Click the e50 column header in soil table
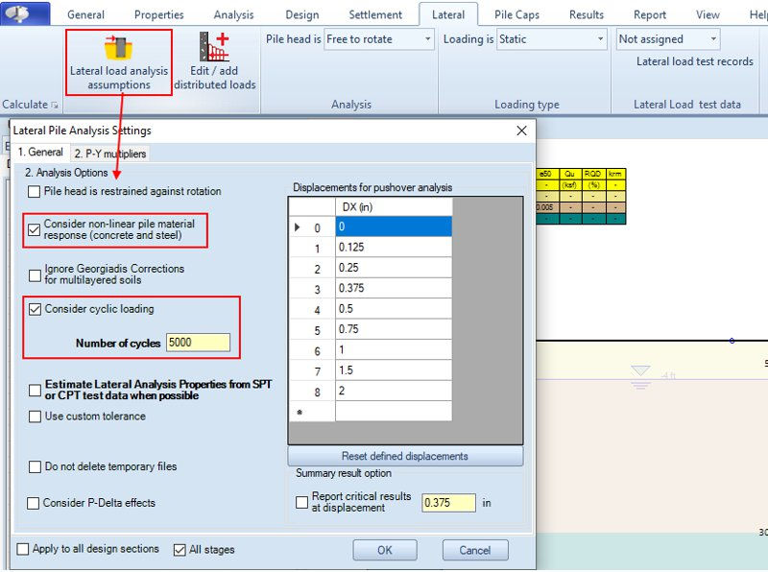 [x=546, y=174]
